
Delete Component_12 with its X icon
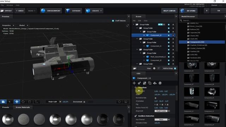(x=173, y=35)
